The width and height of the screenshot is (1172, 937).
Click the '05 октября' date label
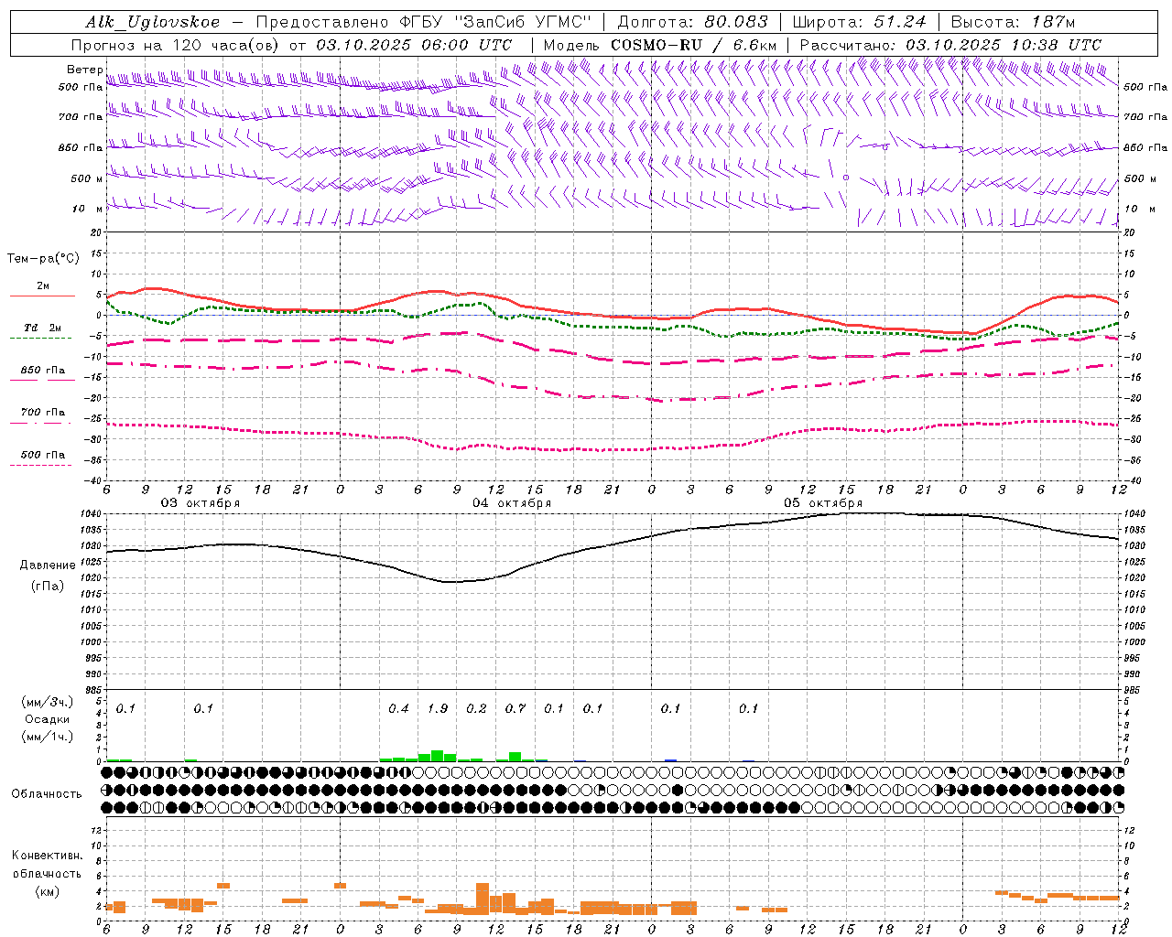[823, 503]
